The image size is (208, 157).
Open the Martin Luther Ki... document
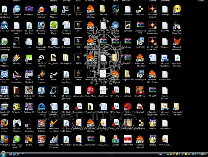click(54, 107)
